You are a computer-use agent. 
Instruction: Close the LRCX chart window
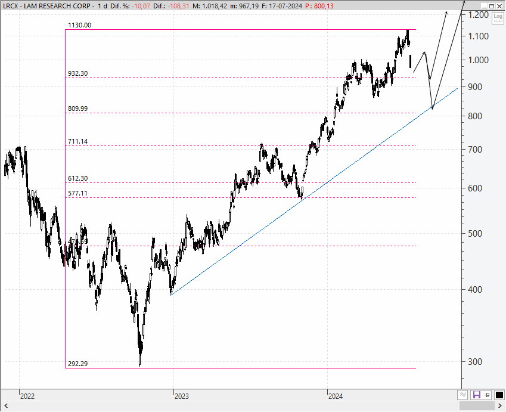[499, 6]
